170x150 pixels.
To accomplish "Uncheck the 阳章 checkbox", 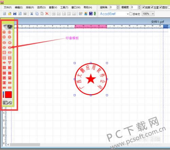I will click(143, 7).
